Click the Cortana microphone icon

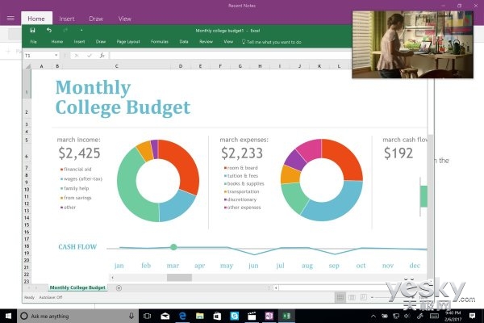(x=130, y=317)
